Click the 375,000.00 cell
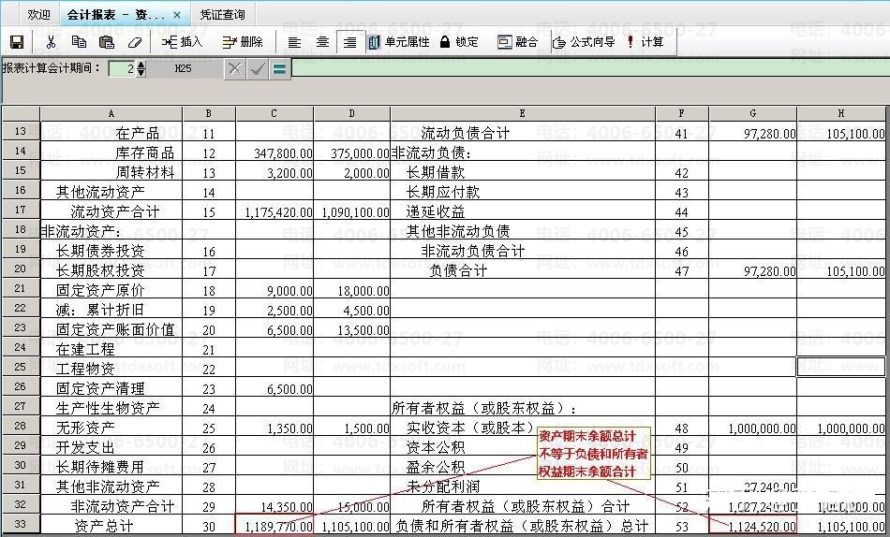The width and height of the screenshot is (890, 537). (x=352, y=152)
